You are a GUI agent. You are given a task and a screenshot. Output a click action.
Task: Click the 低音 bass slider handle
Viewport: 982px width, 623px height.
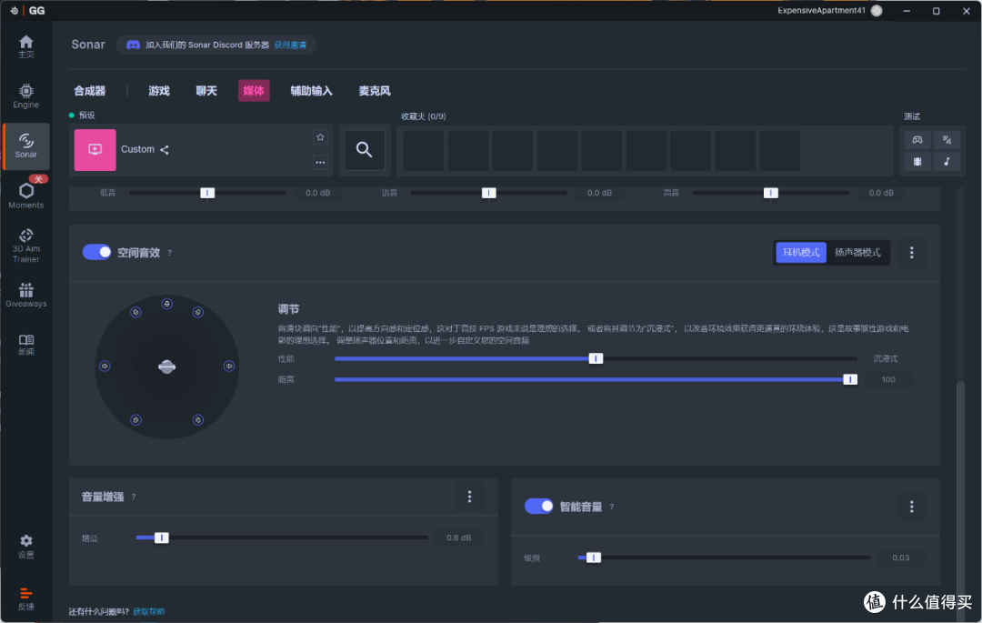pos(207,193)
